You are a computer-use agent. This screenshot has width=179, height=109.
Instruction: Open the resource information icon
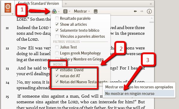pos(149,11)
